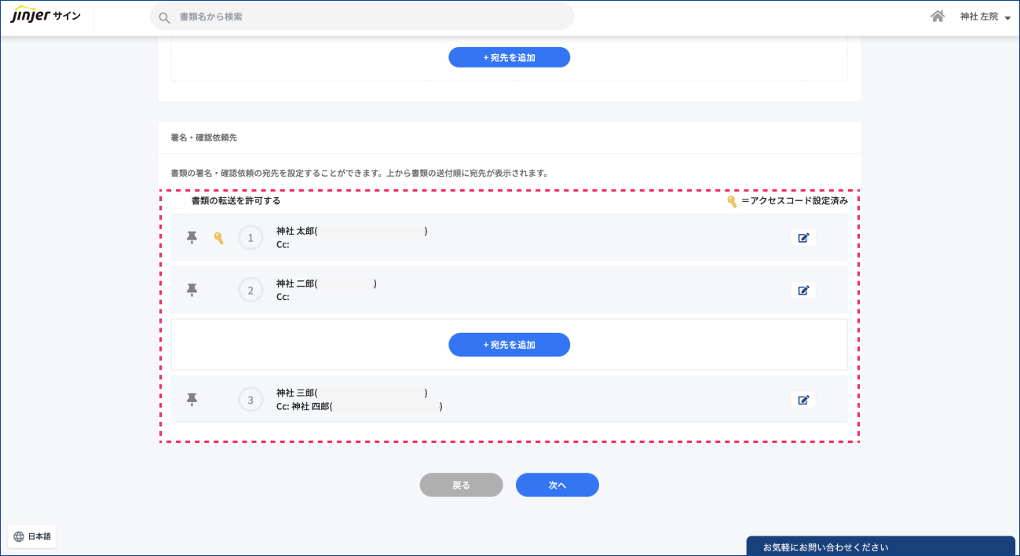Viewport: 1020px width, 556px height.
Task: Open the edit icon for recipient 神社 二郎
Action: tap(802, 291)
